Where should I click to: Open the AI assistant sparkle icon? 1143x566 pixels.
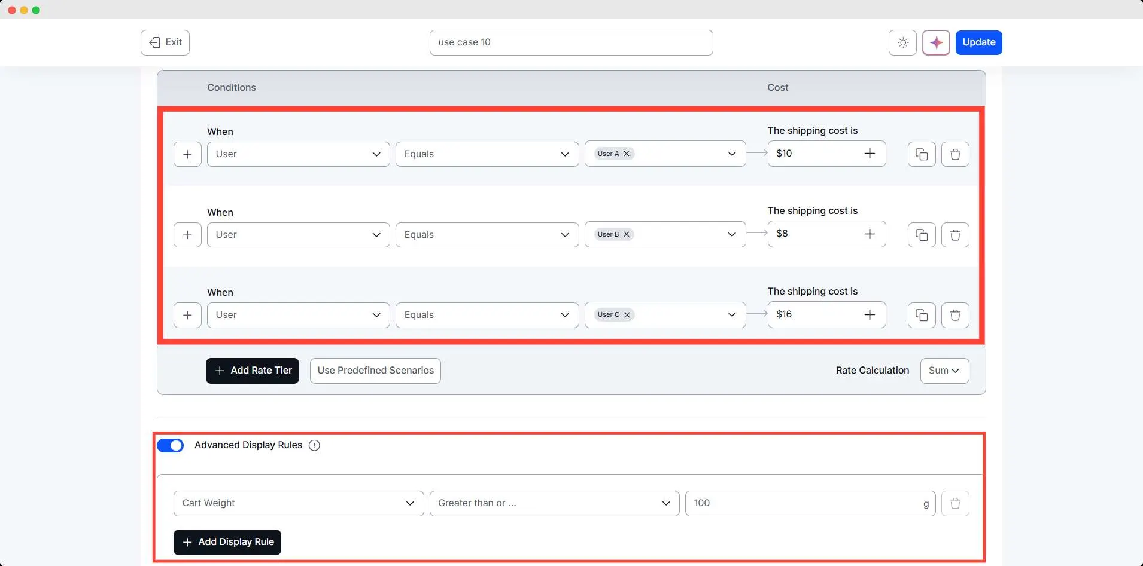(x=935, y=42)
